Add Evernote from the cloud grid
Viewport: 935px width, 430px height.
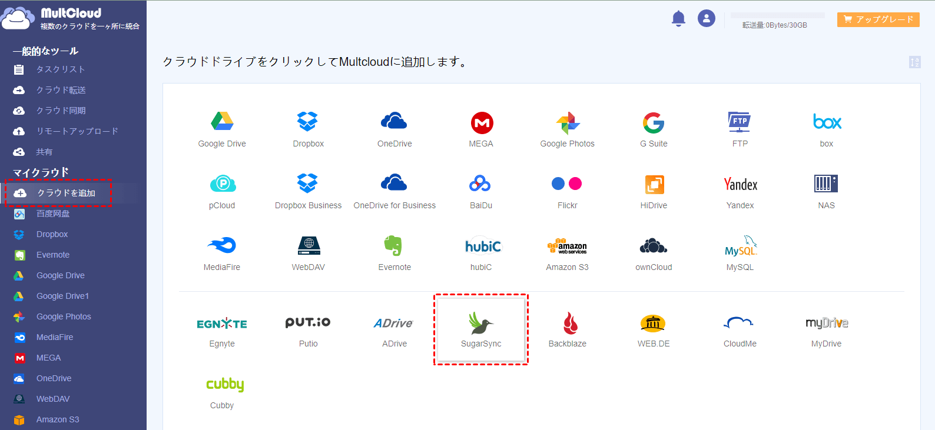[x=394, y=252]
